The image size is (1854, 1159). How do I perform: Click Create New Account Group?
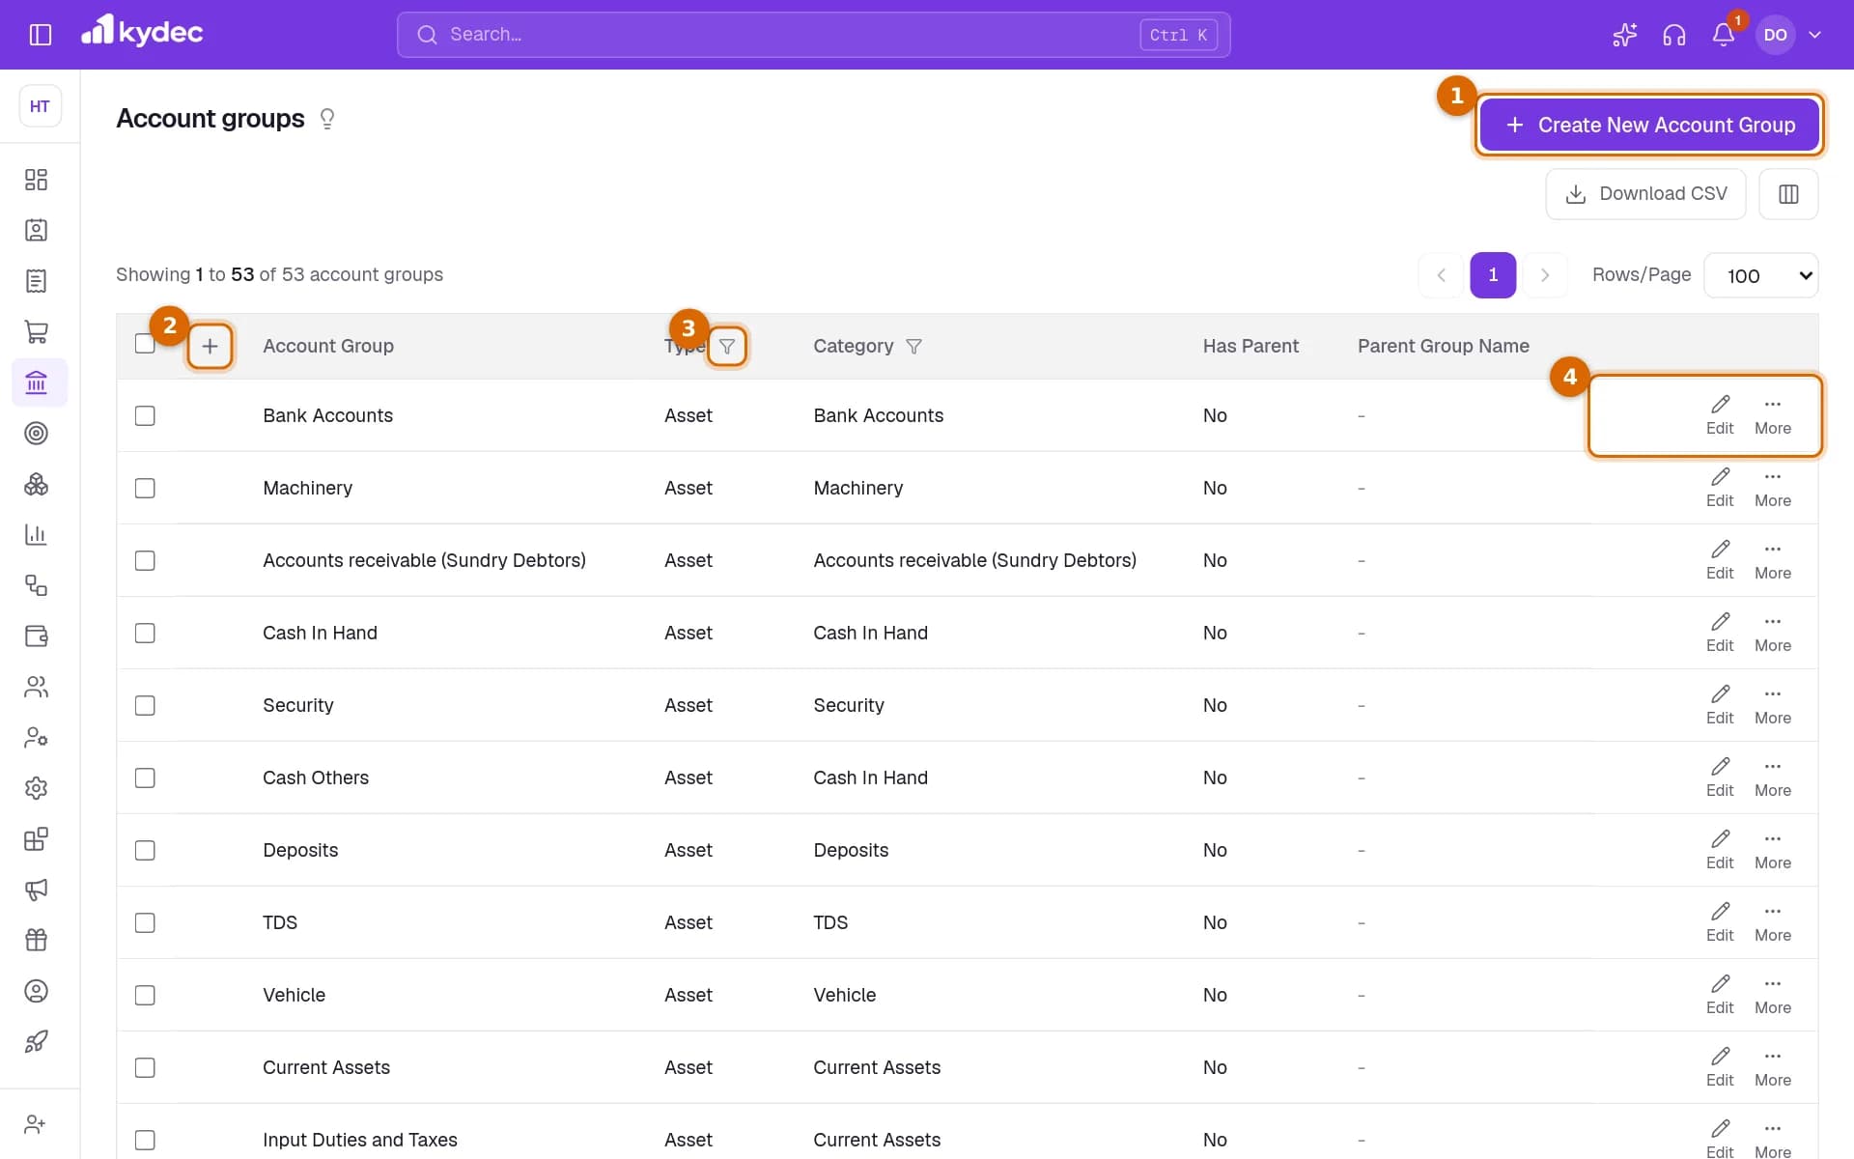(x=1649, y=125)
